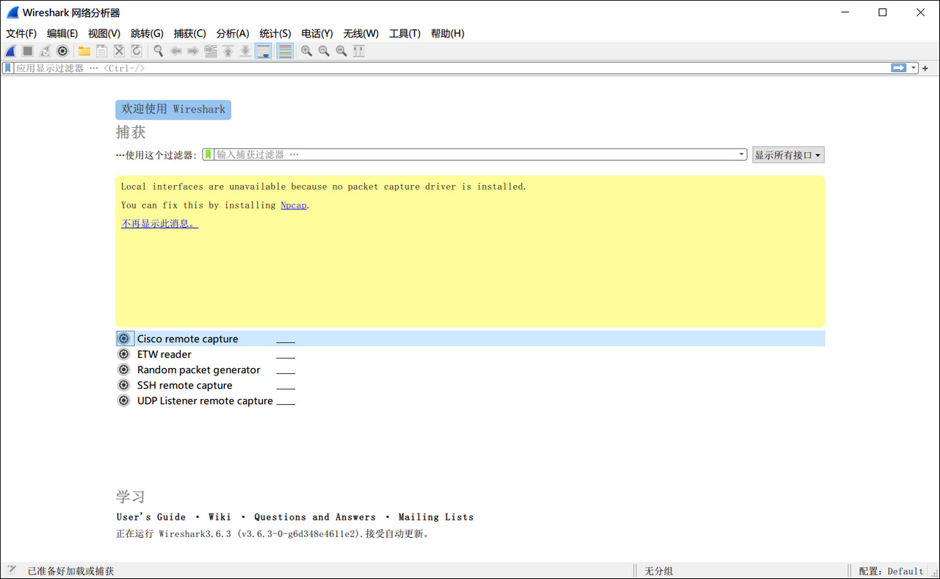
Task: Toggle auto-scroll during live capture
Action: (x=264, y=51)
